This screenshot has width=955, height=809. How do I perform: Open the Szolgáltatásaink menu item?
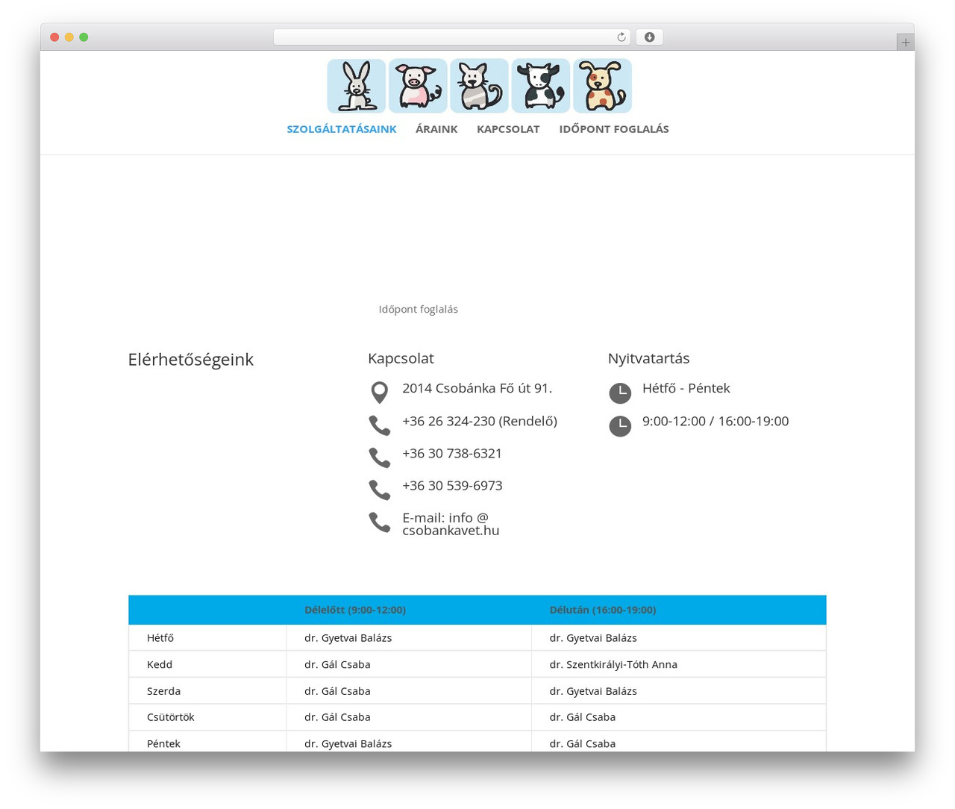342,129
